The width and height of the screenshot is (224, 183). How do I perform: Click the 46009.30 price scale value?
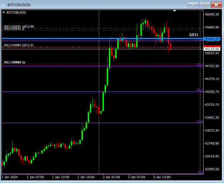click(x=212, y=14)
